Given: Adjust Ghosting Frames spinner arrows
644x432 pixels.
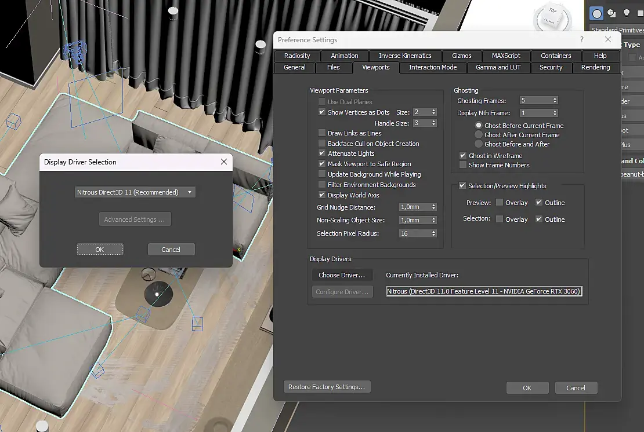Looking at the screenshot, I should (x=555, y=101).
